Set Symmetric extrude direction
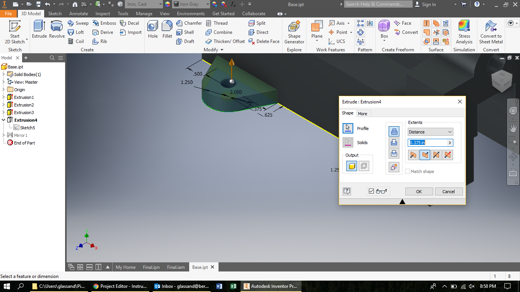The width and height of the screenshot is (520, 292). click(436, 155)
